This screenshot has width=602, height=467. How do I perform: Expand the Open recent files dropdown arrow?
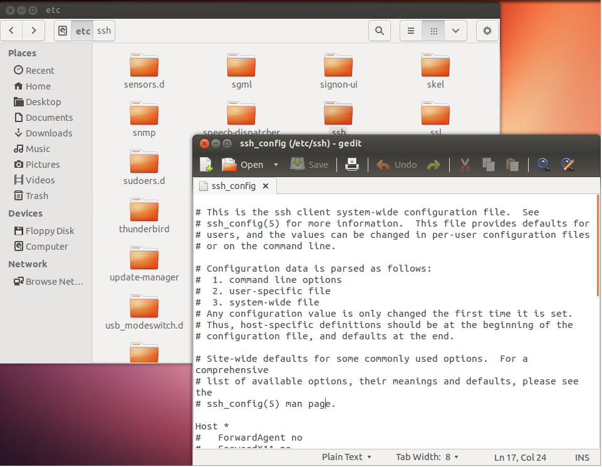point(276,165)
